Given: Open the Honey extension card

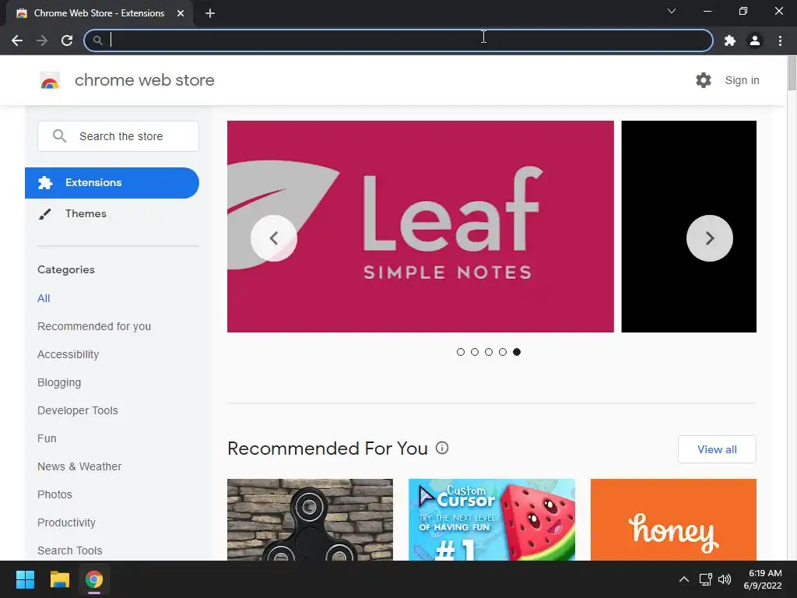Looking at the screenshot, I should (x=673, y=519).
